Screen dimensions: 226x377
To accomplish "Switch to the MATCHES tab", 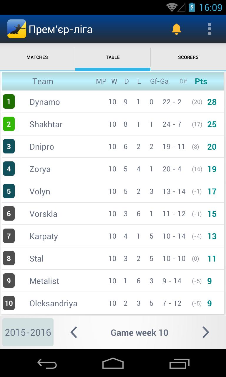I will (x=37, y=57).
